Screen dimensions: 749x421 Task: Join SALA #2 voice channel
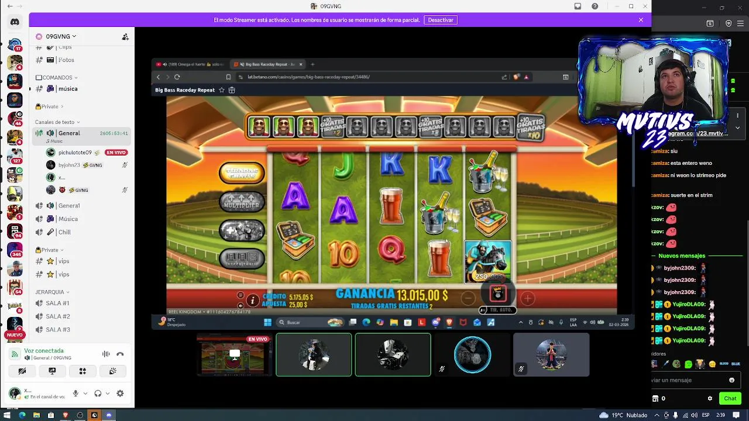coord(81,316)
